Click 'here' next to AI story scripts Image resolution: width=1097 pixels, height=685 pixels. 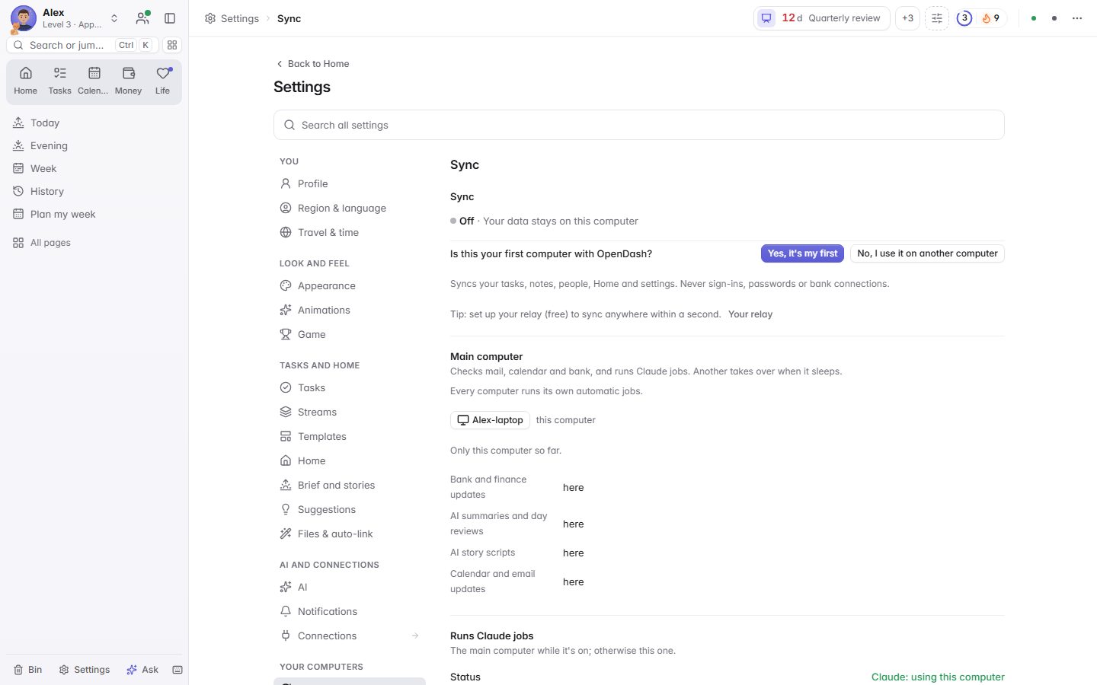coord(574,553)
